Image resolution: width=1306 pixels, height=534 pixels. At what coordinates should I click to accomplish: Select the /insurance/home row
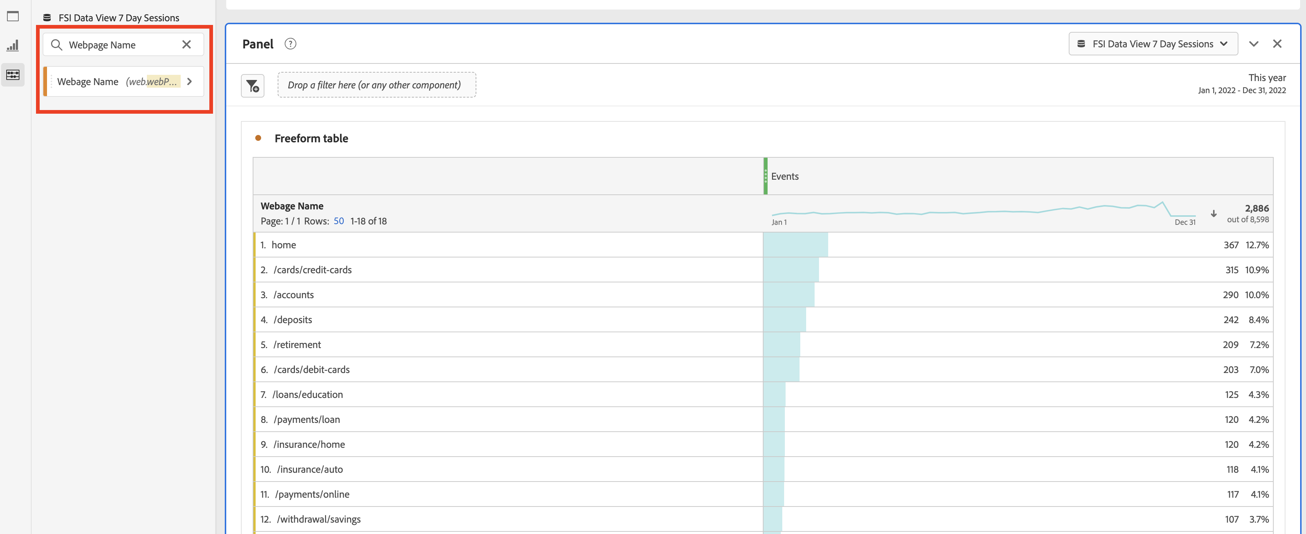763,445
